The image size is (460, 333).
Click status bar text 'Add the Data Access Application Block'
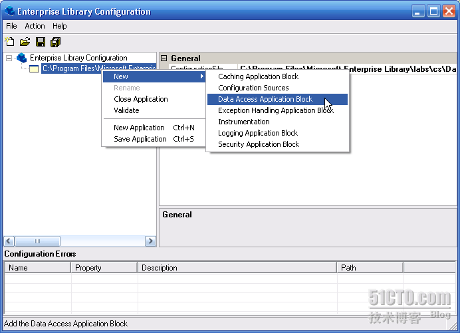pyautogui.click(x=66, y=324)
